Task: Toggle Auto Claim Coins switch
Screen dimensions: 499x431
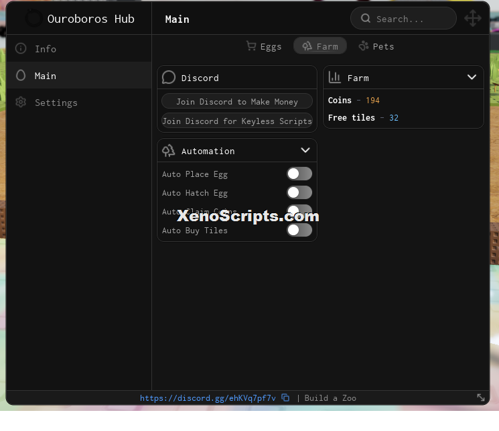Action: pyautogui.click(x=299, y=210)
